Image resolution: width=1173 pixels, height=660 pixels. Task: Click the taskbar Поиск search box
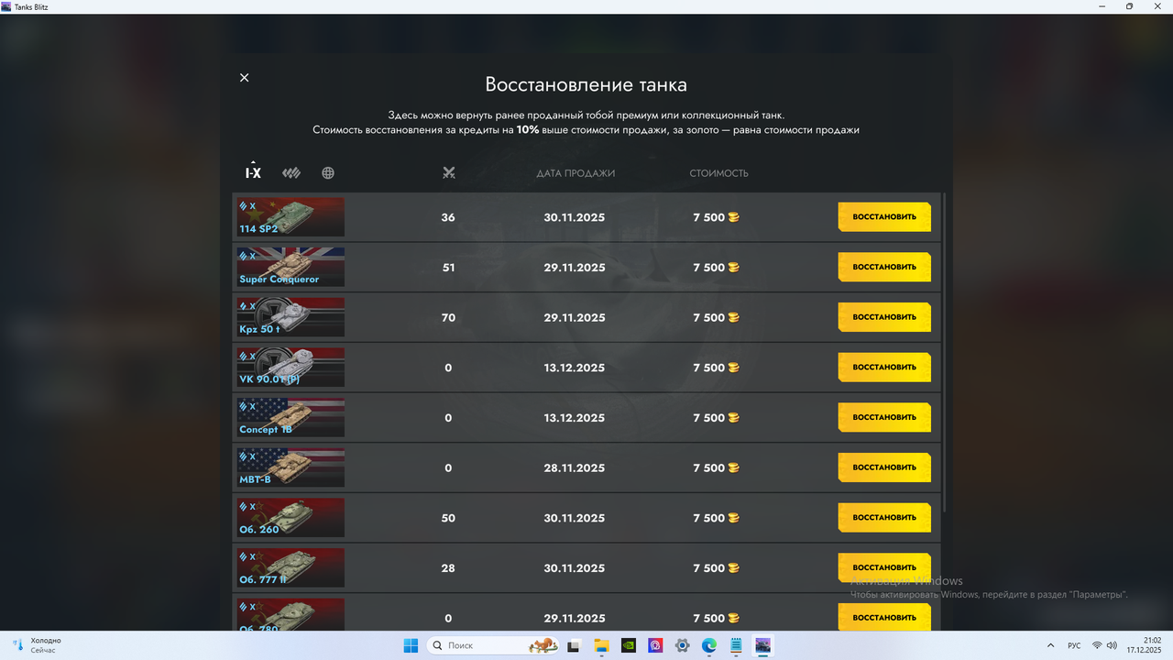[x=491, y=645]
